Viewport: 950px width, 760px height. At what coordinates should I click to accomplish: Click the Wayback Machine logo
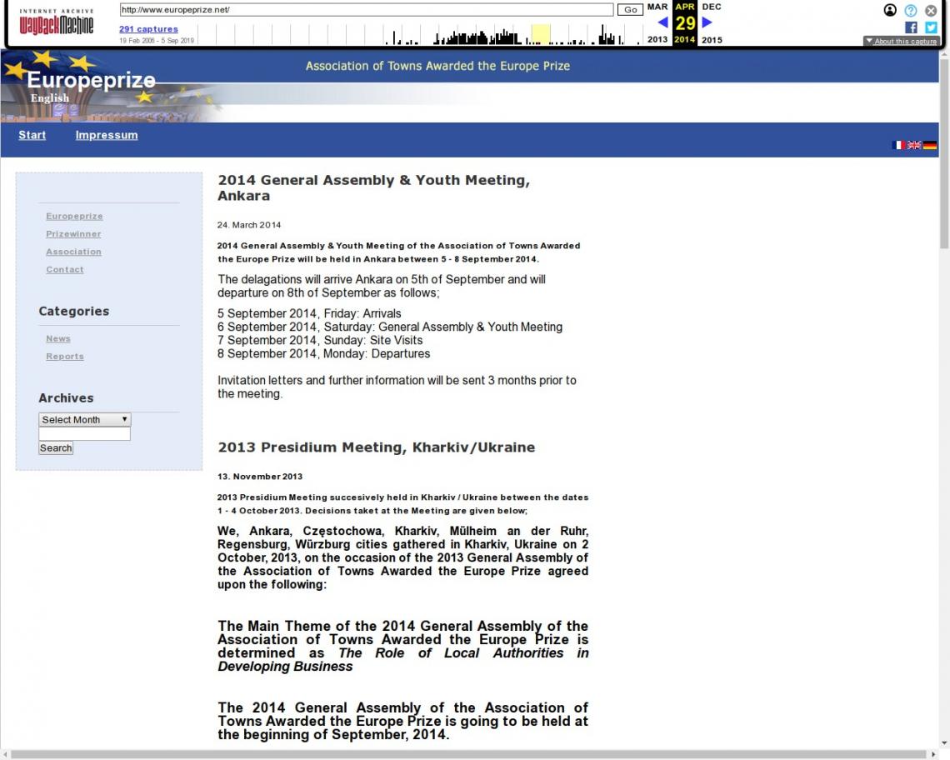point(57,23)
